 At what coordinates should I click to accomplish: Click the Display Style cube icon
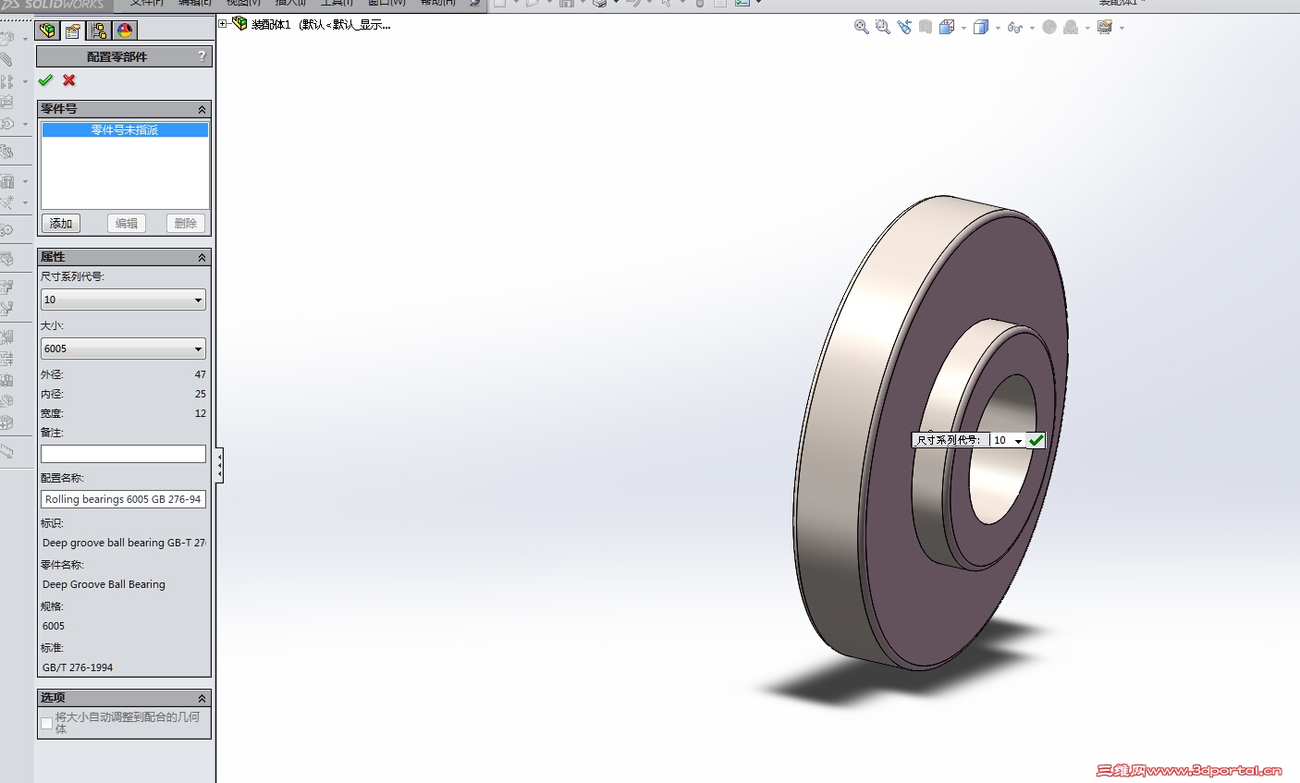tap(981, 27)
